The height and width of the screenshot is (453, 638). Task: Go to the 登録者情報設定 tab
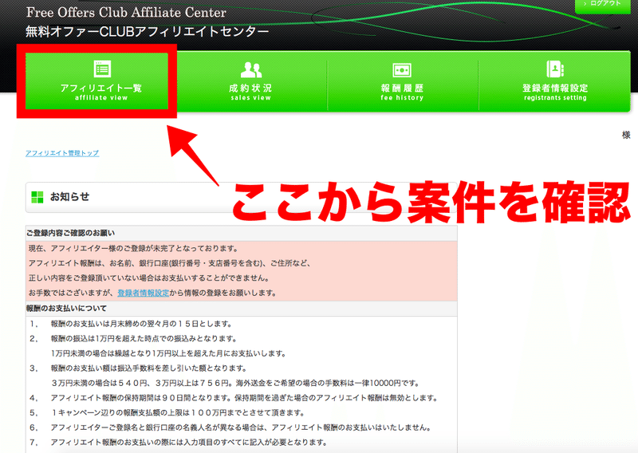(x=555, y=81)
